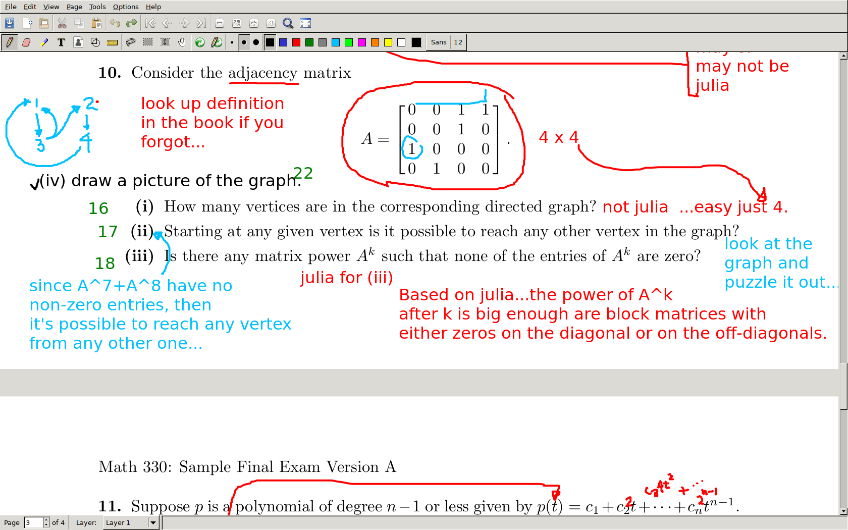Image resolution: width=848 pixels, height=530 pixels.
Task: Enable the Shape Recognizer toggle
Action: pyautogui.click(x=95, y=42)
